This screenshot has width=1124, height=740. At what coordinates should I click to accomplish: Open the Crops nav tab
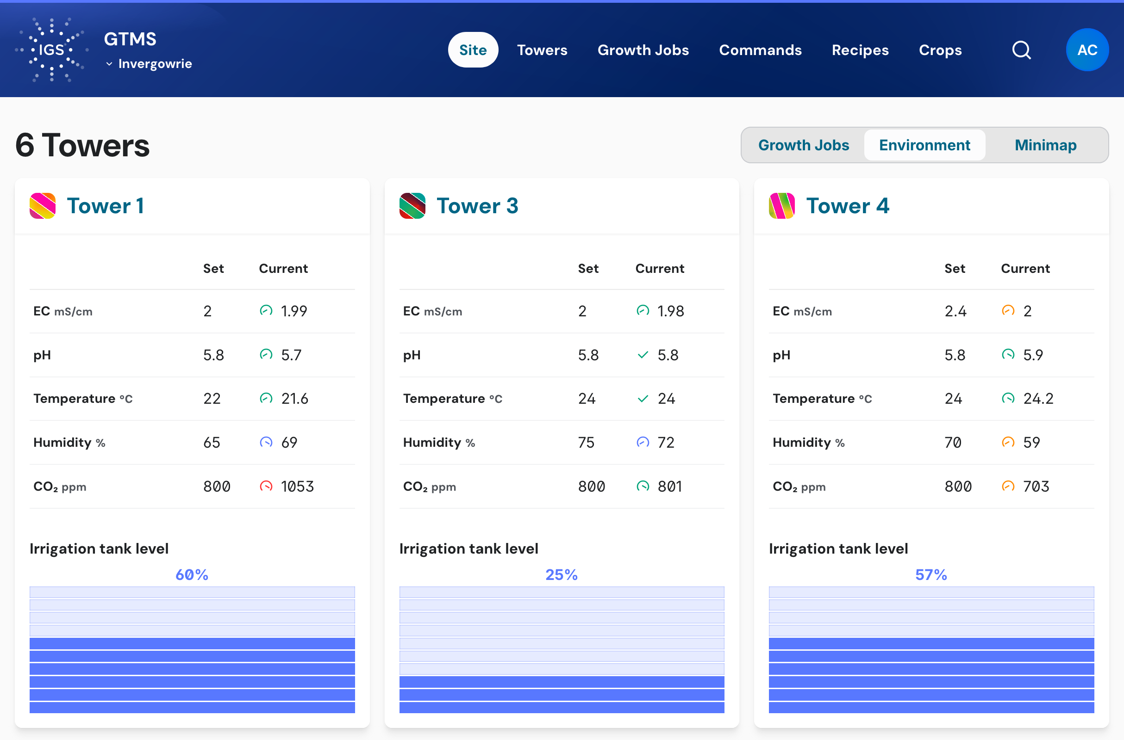click(x=940, y=50)
